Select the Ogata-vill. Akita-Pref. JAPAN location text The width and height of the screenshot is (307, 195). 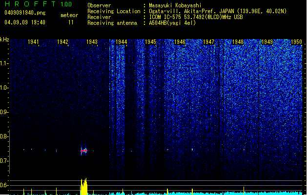tap(218, 11)
